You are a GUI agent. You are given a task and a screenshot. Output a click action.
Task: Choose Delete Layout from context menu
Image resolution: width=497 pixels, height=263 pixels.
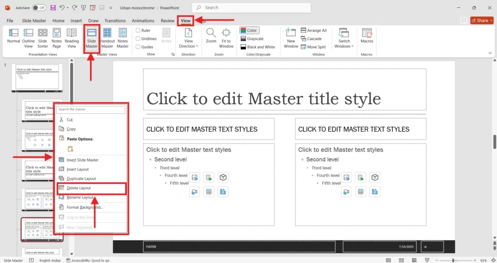(79, 188)
